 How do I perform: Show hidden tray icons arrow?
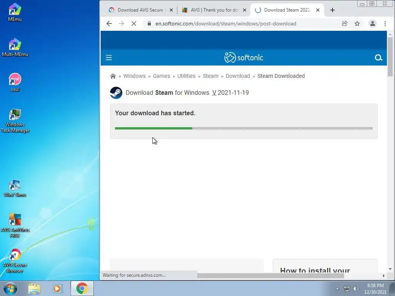[x=337, y=289]
